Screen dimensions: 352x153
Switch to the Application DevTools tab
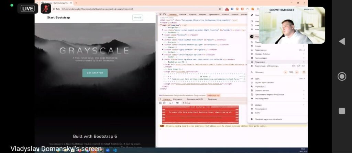coord(235,14)
